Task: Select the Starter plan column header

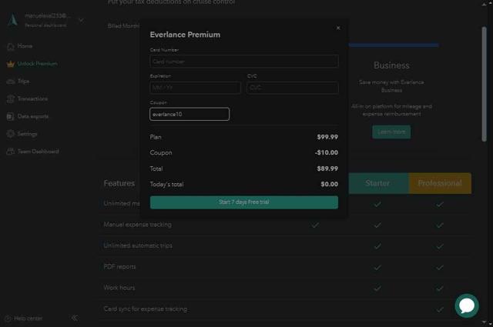Action: point(377,183)
